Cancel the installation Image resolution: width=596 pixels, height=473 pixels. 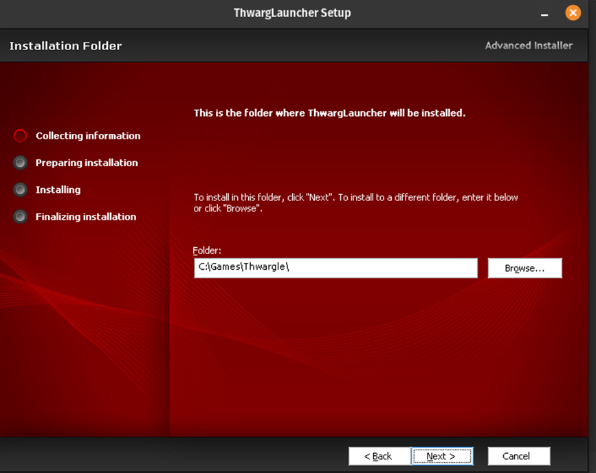(x=518, y=456)
